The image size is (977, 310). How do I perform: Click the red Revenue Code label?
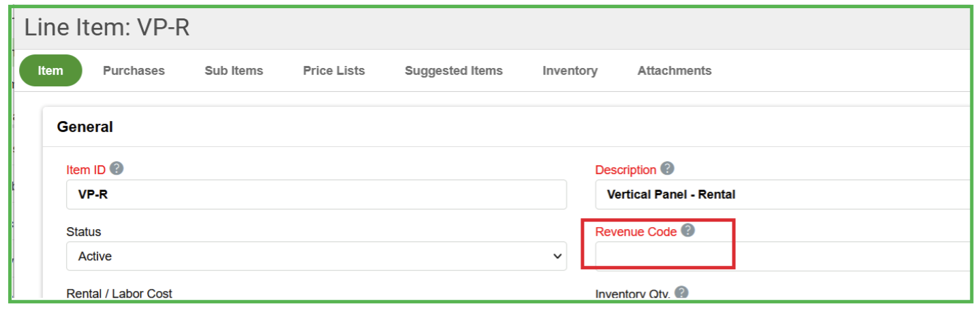tap(636, 232)
